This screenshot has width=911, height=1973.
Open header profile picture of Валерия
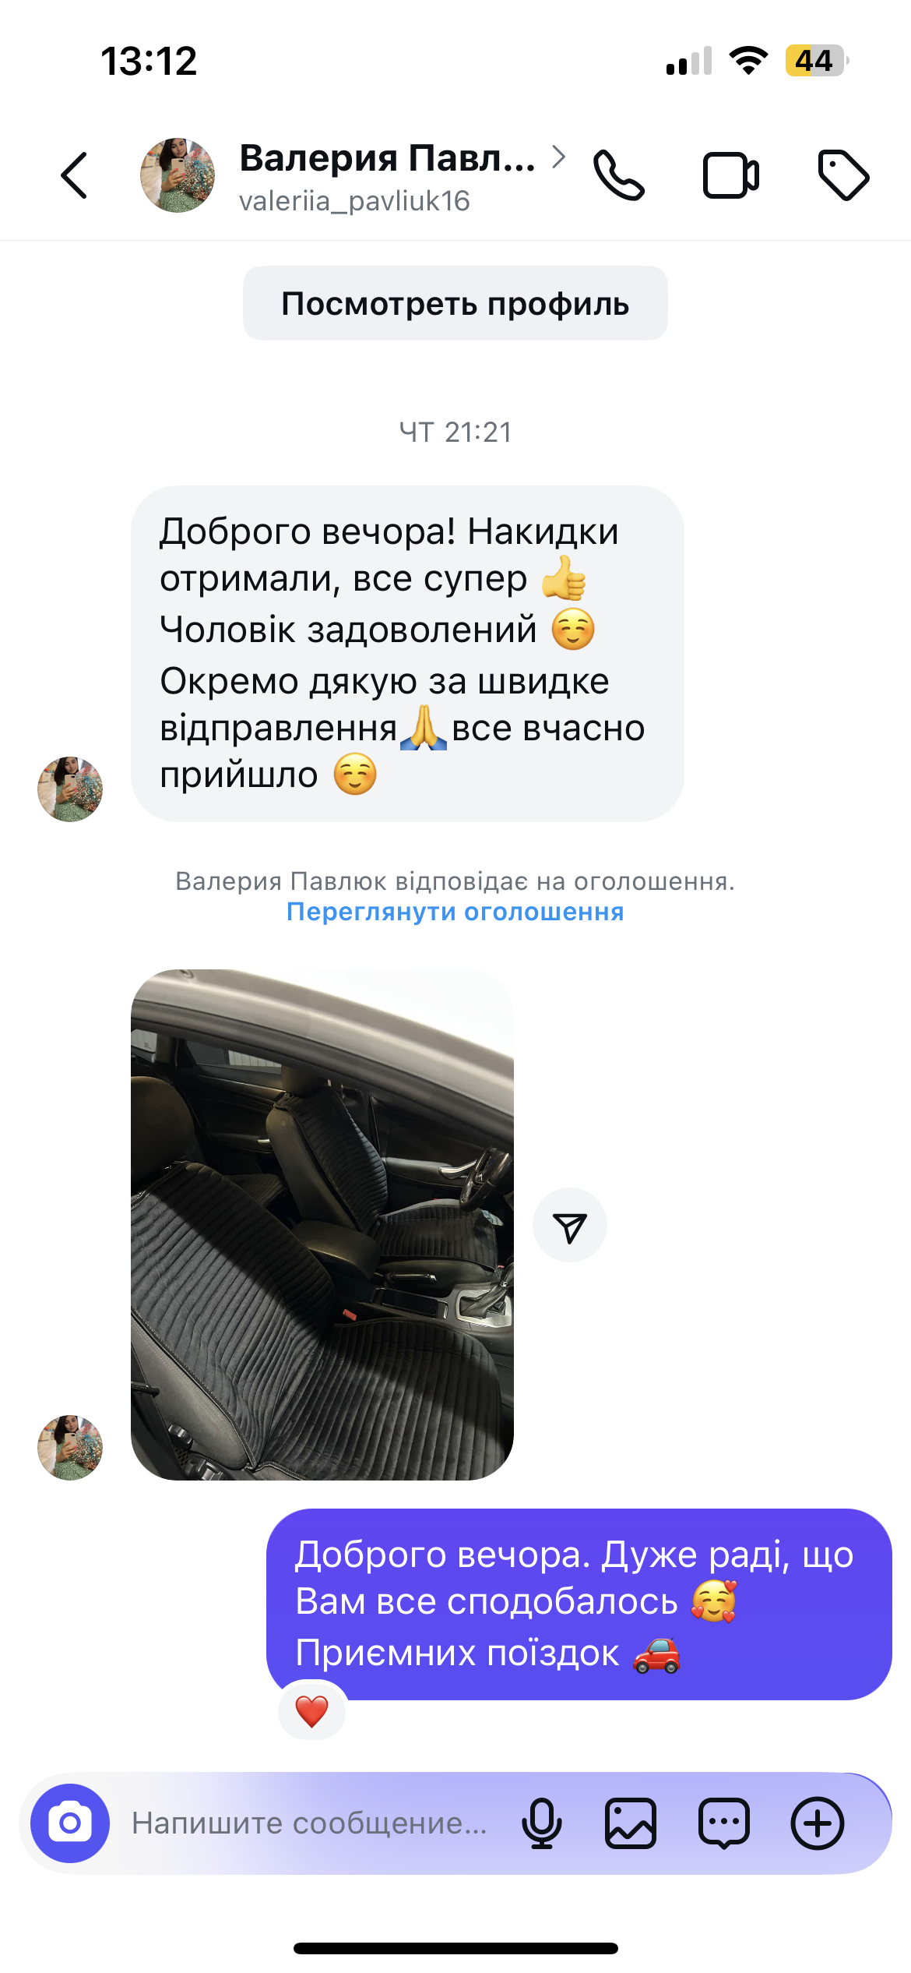[x=178, y=175]
